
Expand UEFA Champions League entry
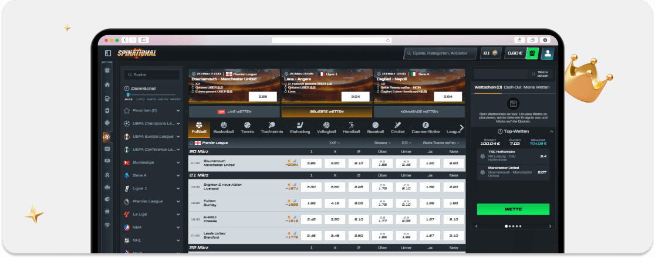pyautogui.click(x=178, y=124)
